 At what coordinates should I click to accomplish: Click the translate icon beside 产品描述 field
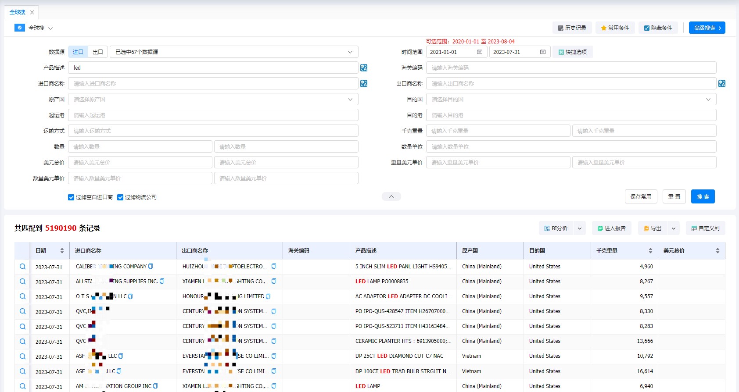click(364, 68)
